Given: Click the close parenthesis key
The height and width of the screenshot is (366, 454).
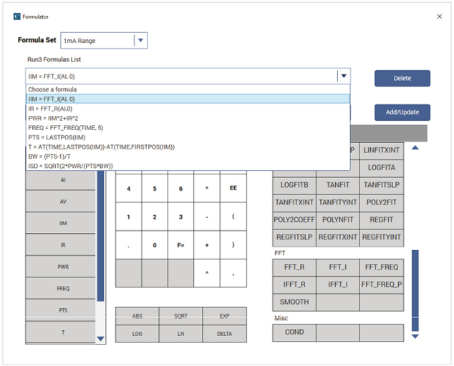Looking at the screenshot, I should tap(233, 245).
